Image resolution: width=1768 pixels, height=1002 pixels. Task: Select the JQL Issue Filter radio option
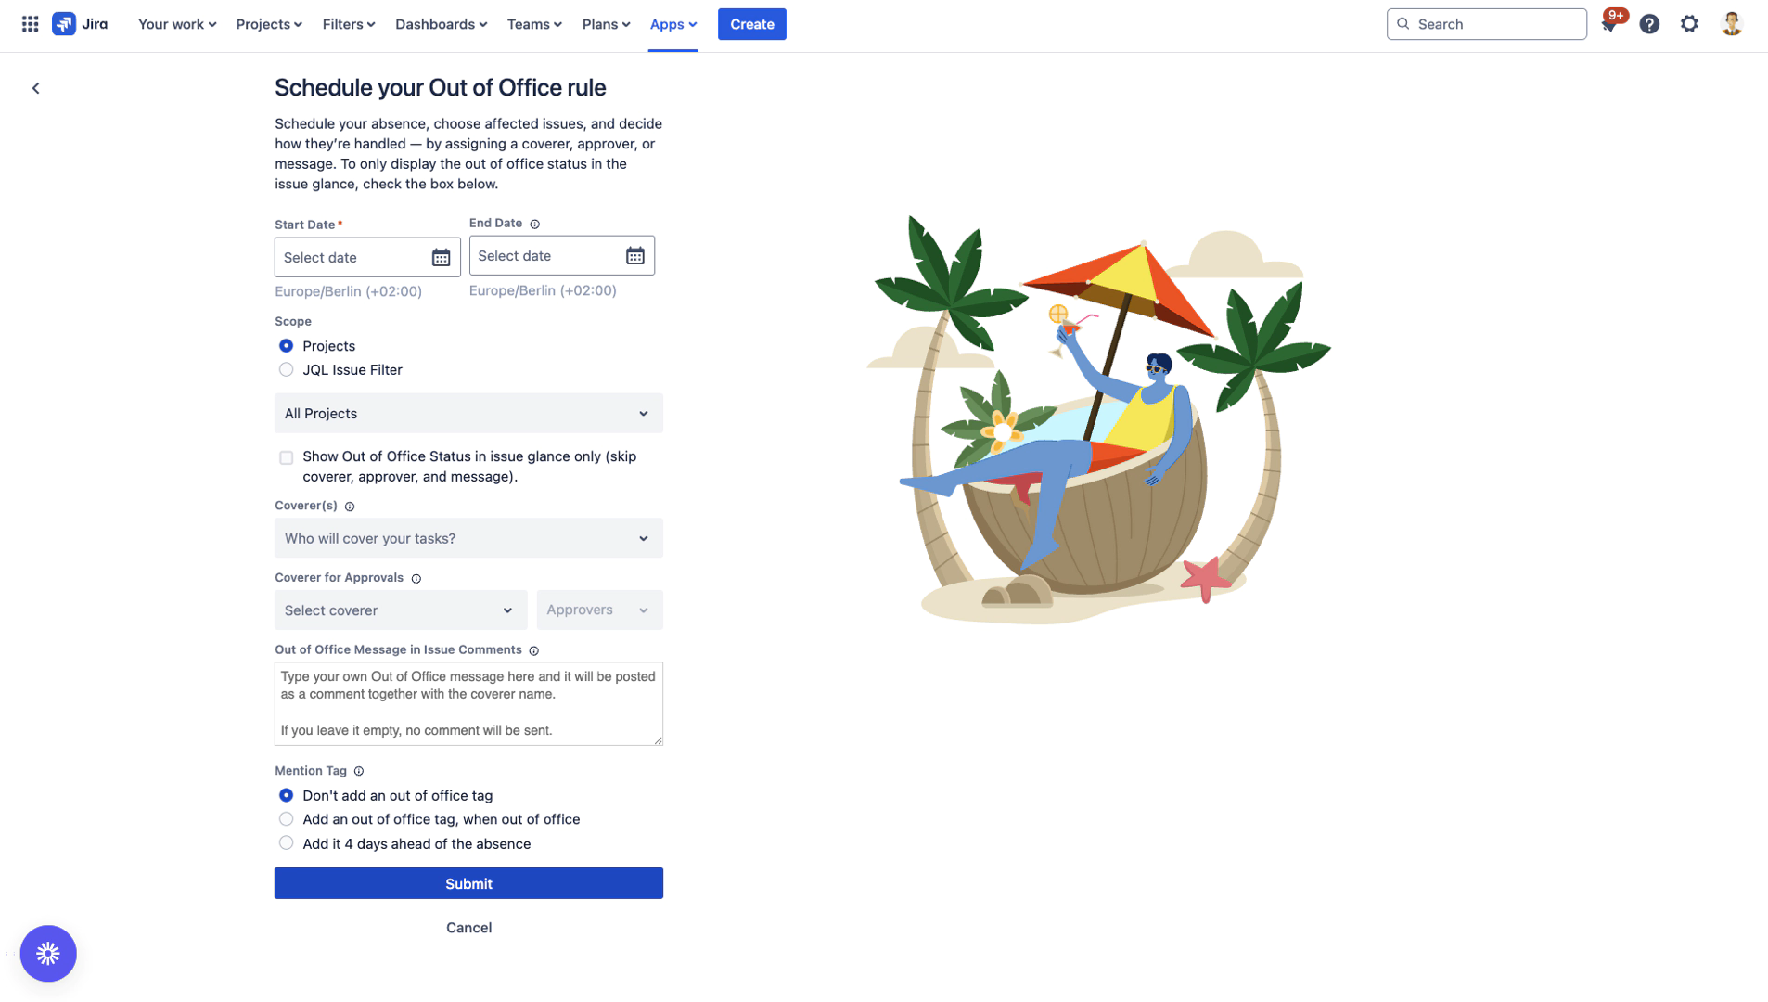pos(287,370)
